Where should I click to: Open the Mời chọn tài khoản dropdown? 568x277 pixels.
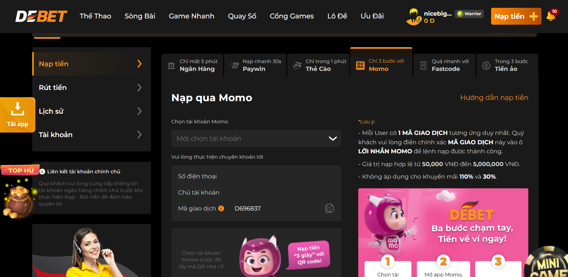pyautogui.click(x=256, y=138)
